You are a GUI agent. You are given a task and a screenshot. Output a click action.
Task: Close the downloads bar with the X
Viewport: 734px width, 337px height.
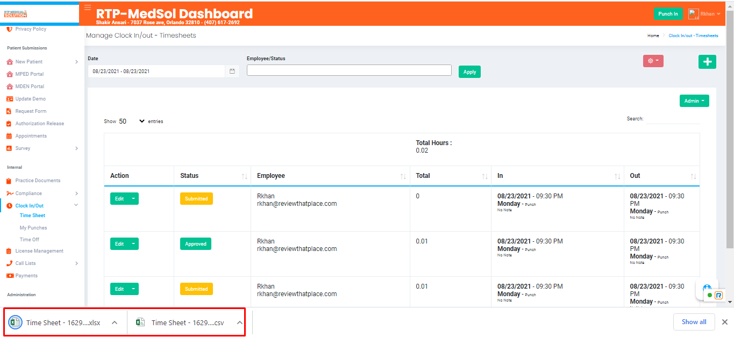(724, 322)
